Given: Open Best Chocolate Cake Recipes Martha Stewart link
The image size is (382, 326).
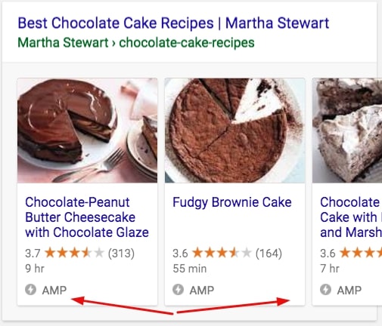Looking at the screenshot, I should pos(173,23).
